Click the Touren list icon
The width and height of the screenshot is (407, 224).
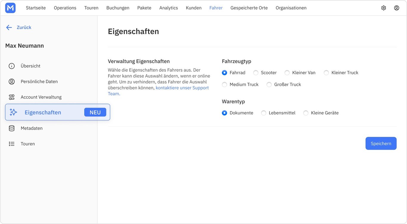click(x=12, y=144)
